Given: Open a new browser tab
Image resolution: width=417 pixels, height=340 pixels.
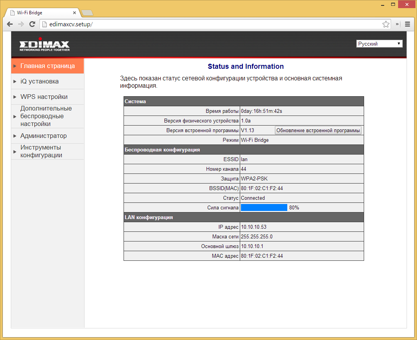Looking at the screenshot, I should click(x=87, y=13).
